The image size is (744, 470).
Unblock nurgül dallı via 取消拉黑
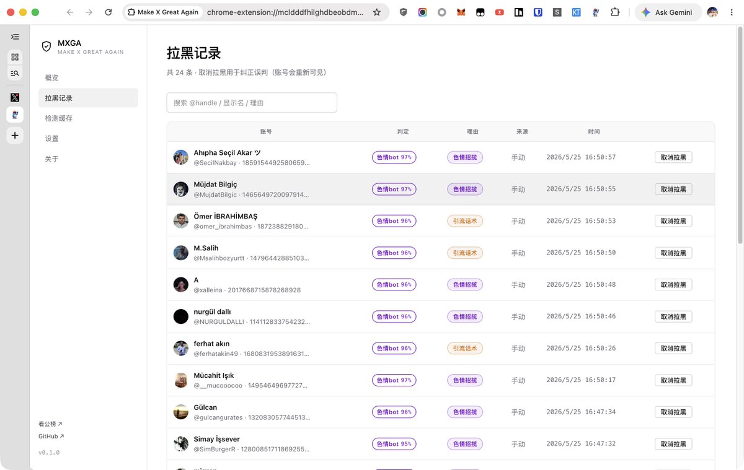673,316
